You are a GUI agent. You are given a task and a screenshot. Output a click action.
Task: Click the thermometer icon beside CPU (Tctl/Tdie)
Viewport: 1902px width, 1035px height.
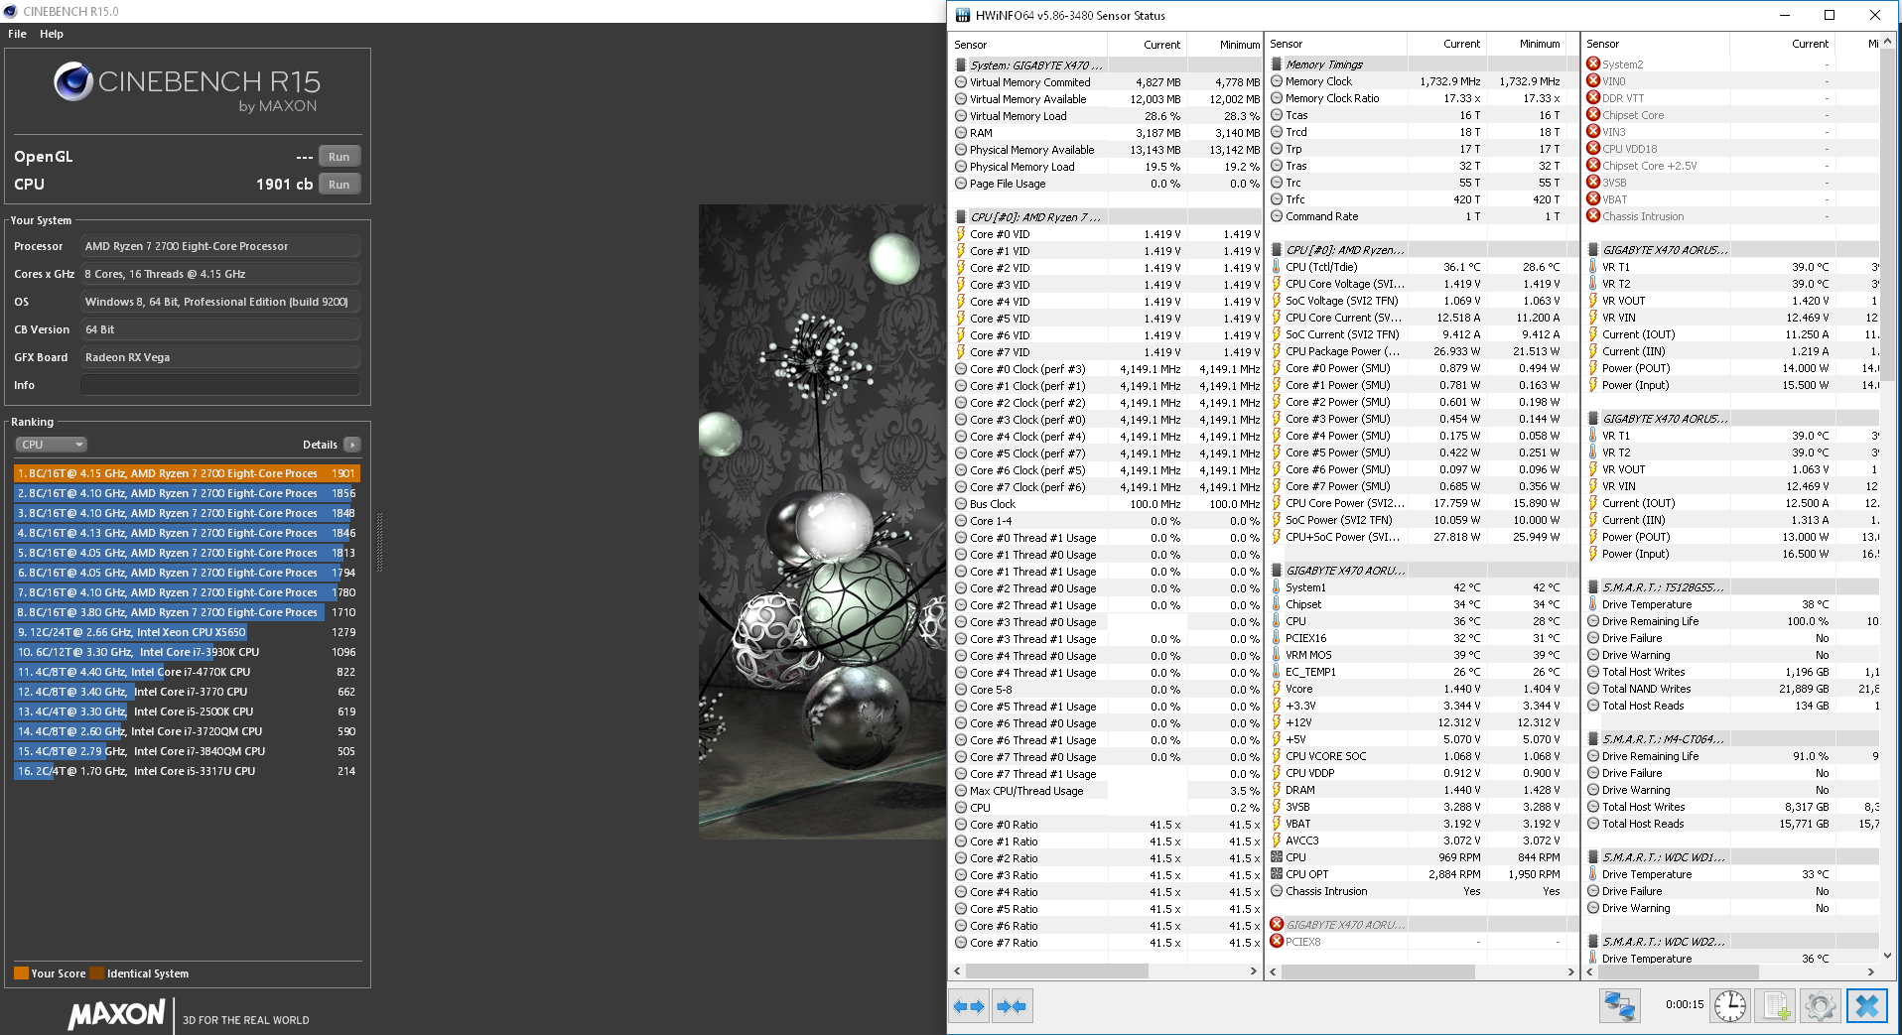tap(1277, 267)
